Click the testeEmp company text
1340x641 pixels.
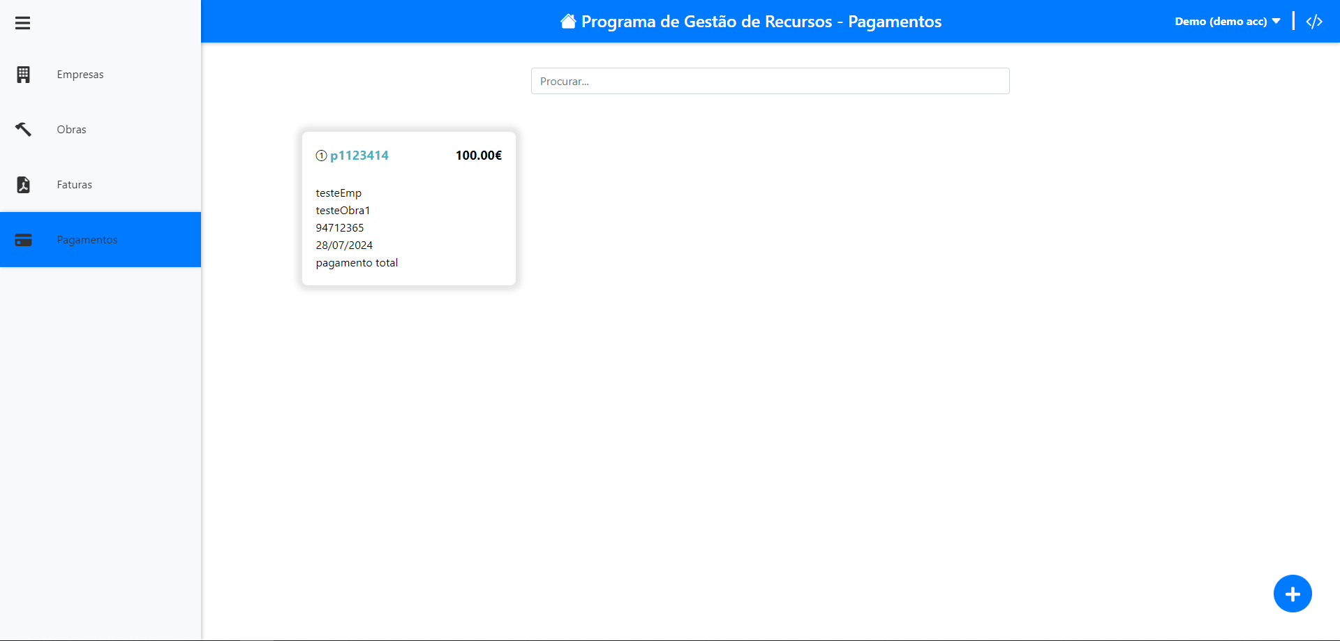[x=338, y=193]
